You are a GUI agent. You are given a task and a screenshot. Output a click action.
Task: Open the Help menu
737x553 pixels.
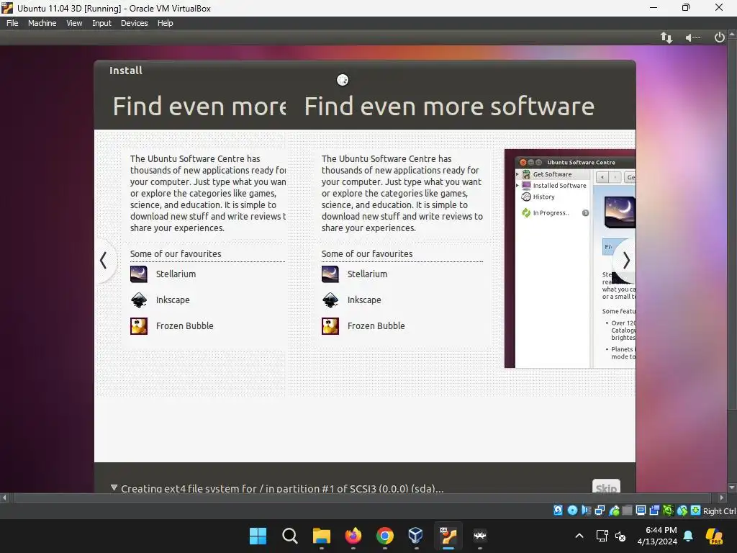point(165,23)
